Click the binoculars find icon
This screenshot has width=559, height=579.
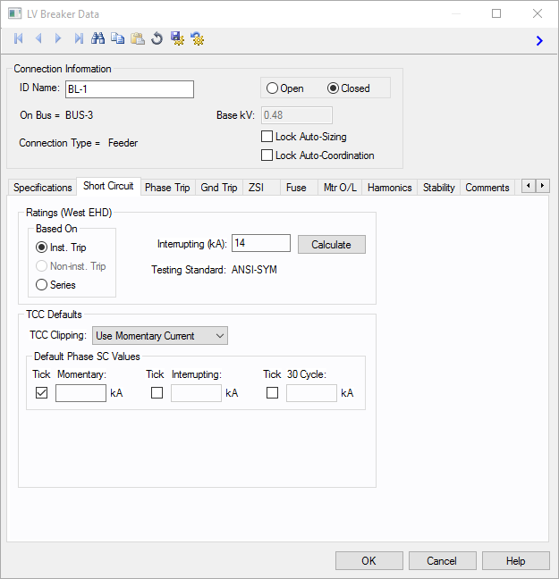(98, 38)
